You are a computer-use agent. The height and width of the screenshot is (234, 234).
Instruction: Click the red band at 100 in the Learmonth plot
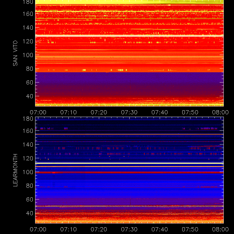(x=129, y=173)
